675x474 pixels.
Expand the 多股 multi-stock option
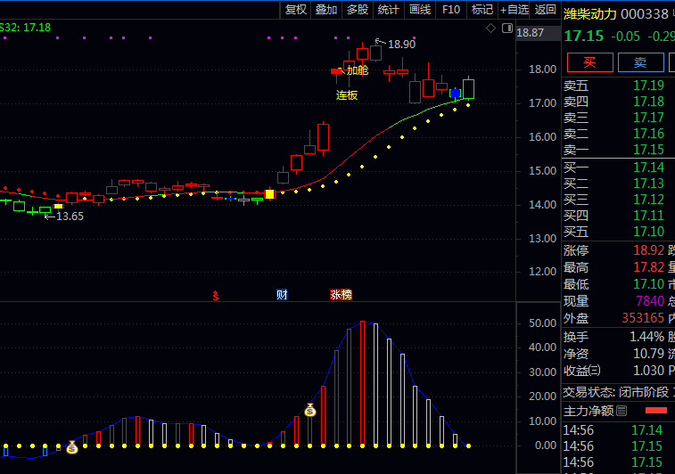358,10
